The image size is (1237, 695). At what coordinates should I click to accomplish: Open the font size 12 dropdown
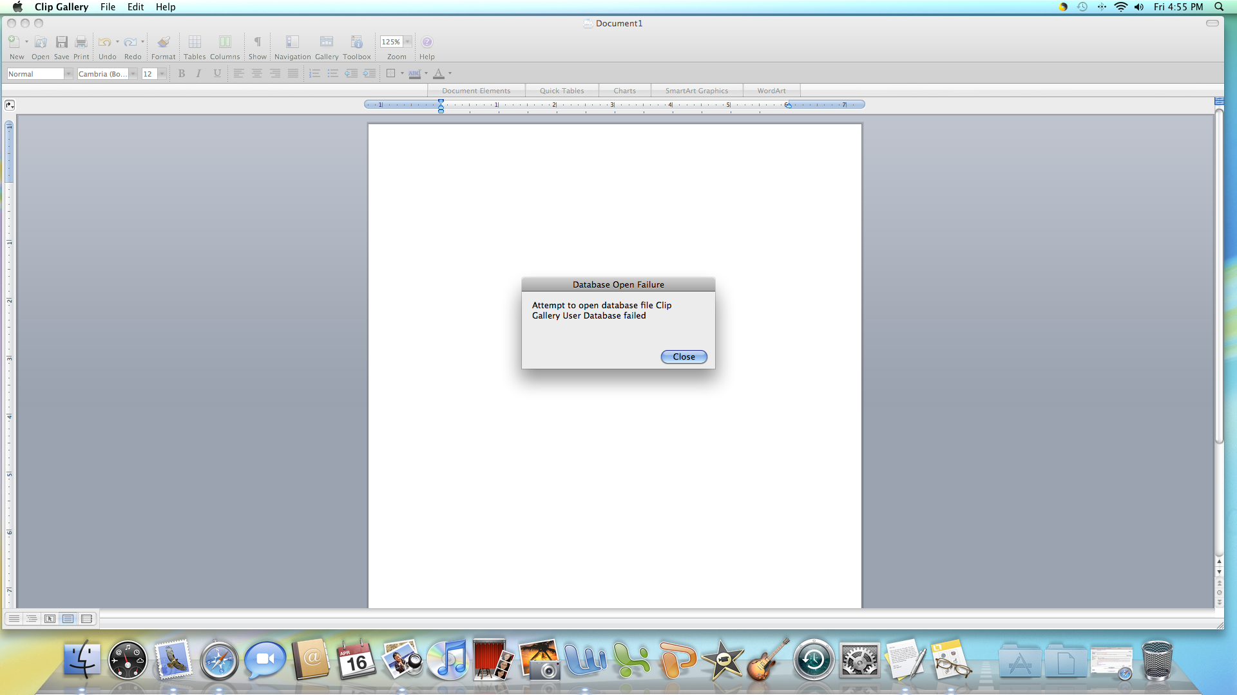point(162,74)
